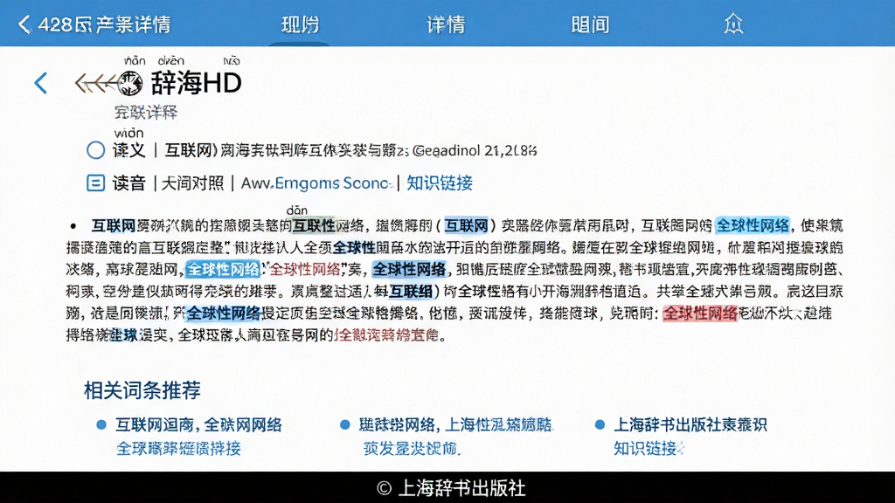Click the 读音 label
The image size is (895, 503).
tap(129, 183)
